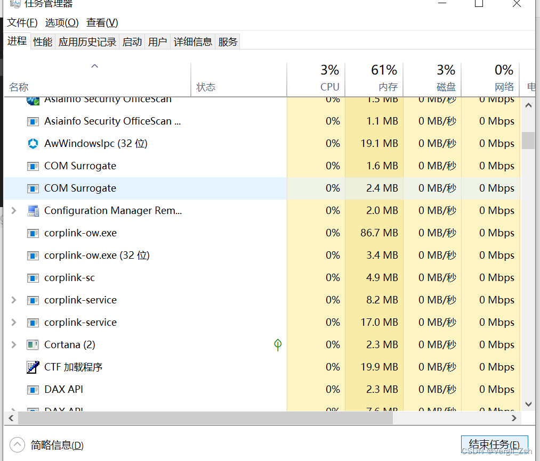Select the highlighted COM Surrogate row icon
This screenshot has height=461, width=540.
pos(33,188)
